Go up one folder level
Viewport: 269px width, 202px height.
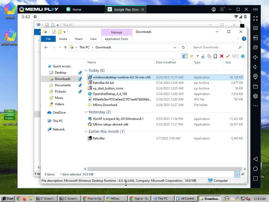coord(65,48)
